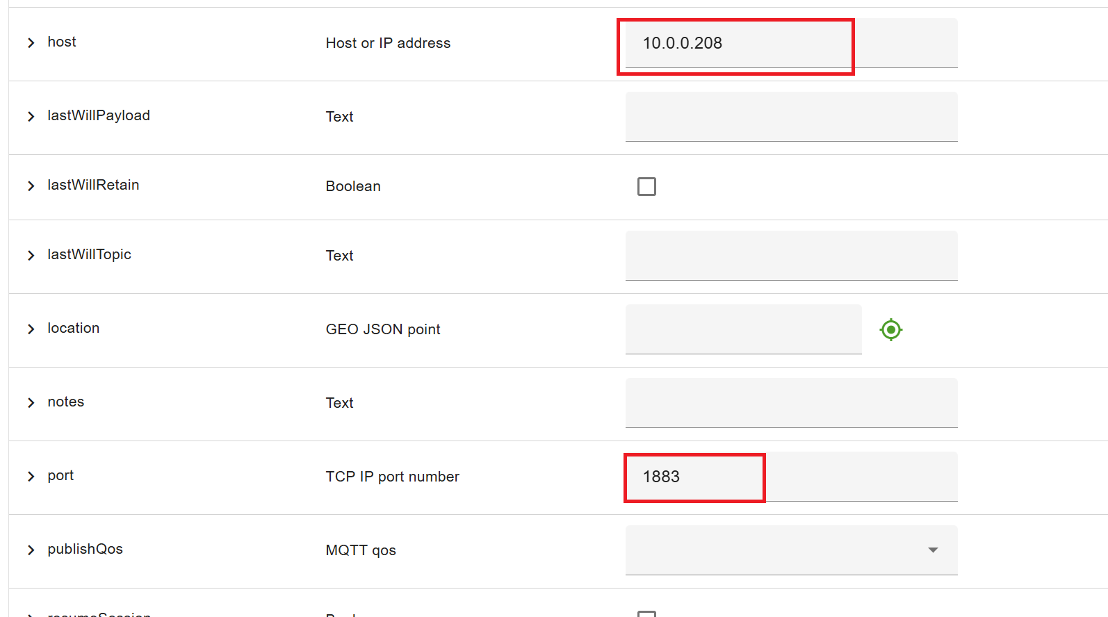Toggle the lastWillRetain Boolean checkbox

[646, 186]
